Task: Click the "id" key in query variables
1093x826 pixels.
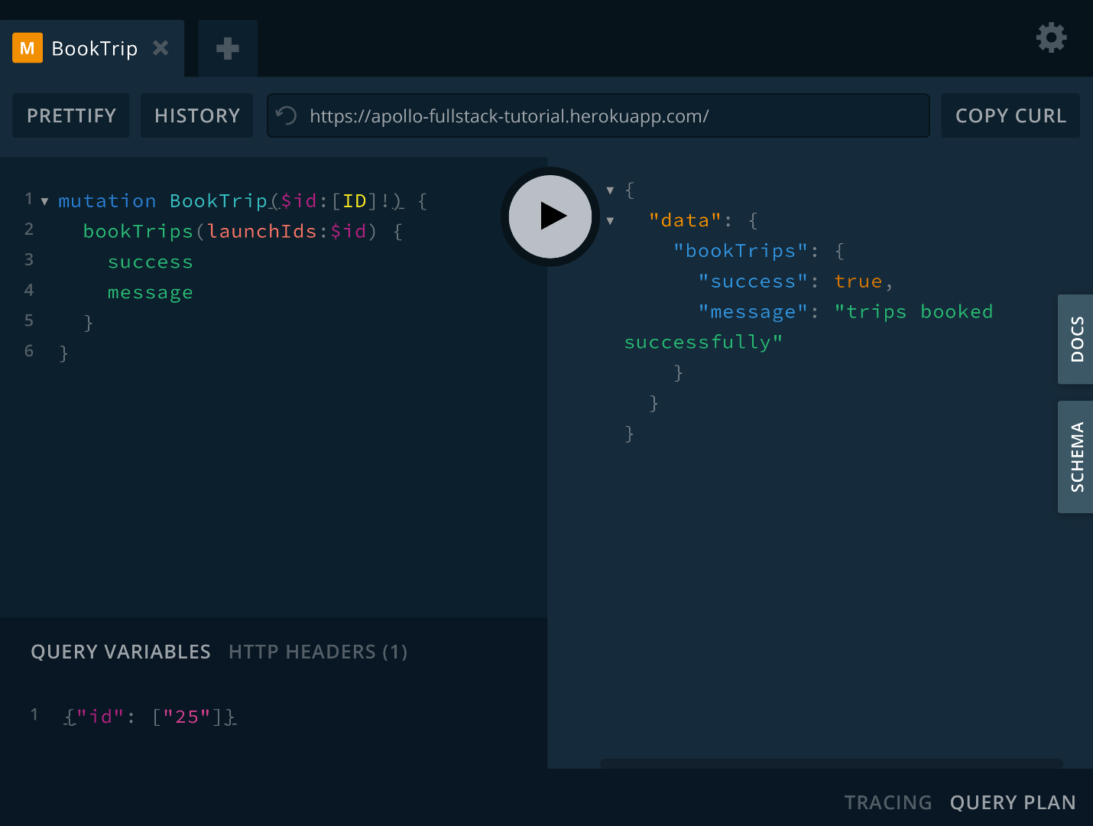Action: click(101, 717)
